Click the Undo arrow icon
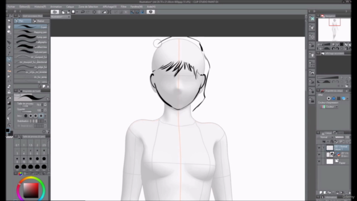The image size is (357, 201). [x=83, y=12]
